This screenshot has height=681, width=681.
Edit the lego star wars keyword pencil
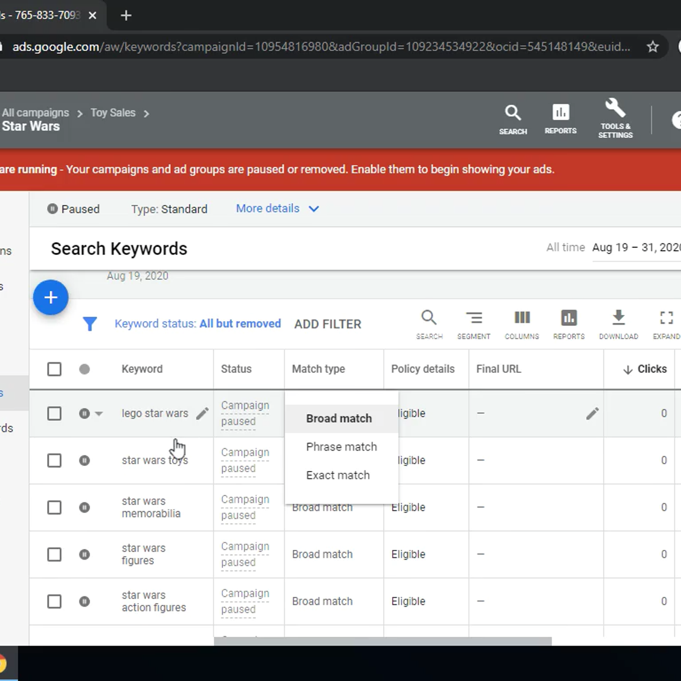click(202, 414)
